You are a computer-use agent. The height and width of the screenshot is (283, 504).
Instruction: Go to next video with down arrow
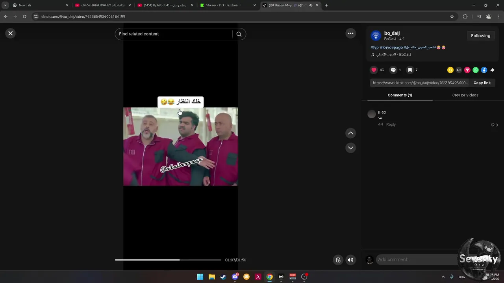(350, 148)
